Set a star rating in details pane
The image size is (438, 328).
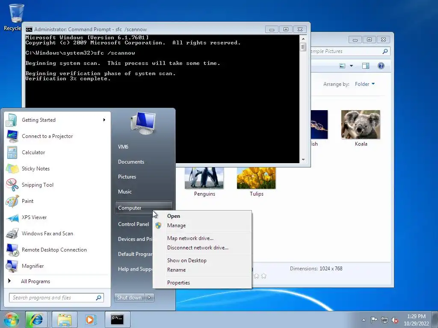(x=260, y=276)
